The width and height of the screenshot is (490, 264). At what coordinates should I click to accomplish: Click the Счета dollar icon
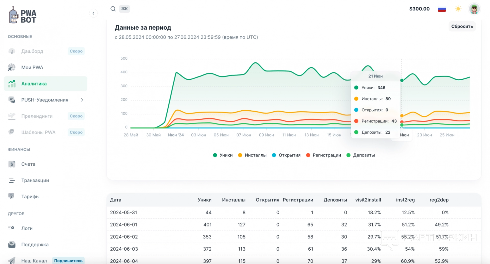tap(12, 164)
